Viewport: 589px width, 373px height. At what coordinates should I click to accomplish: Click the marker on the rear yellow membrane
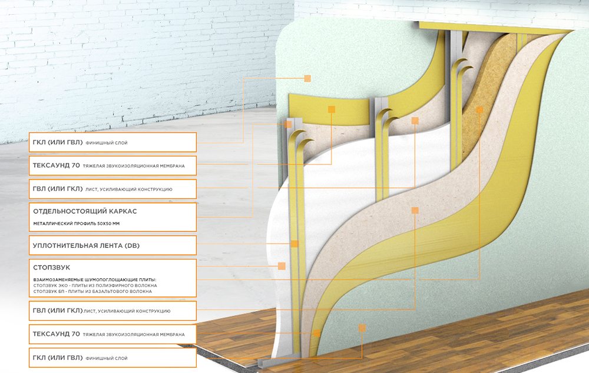point(332,109)
